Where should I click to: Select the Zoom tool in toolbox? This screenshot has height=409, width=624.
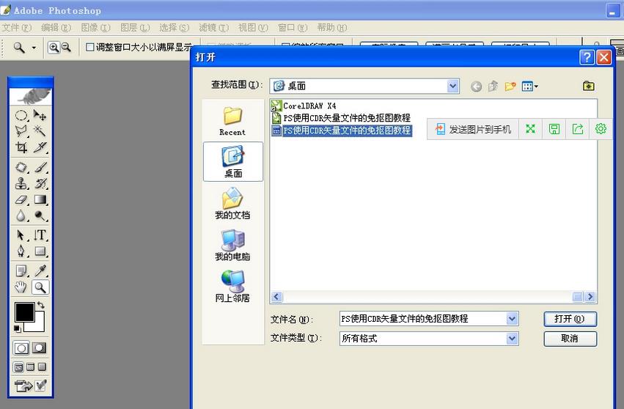tap(40, 287)
